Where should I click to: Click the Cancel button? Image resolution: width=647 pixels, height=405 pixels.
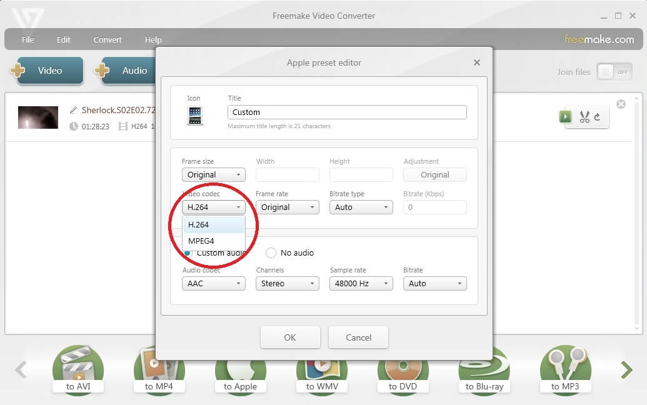(x=358, y=337)
